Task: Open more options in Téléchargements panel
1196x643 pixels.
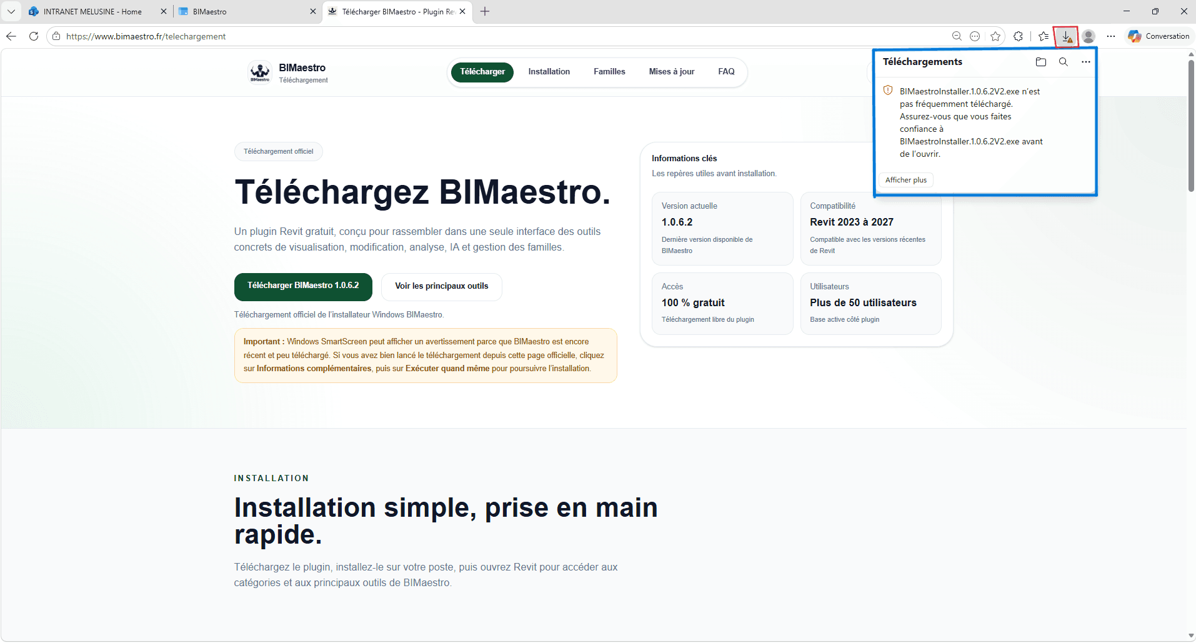Action: 1085,62
